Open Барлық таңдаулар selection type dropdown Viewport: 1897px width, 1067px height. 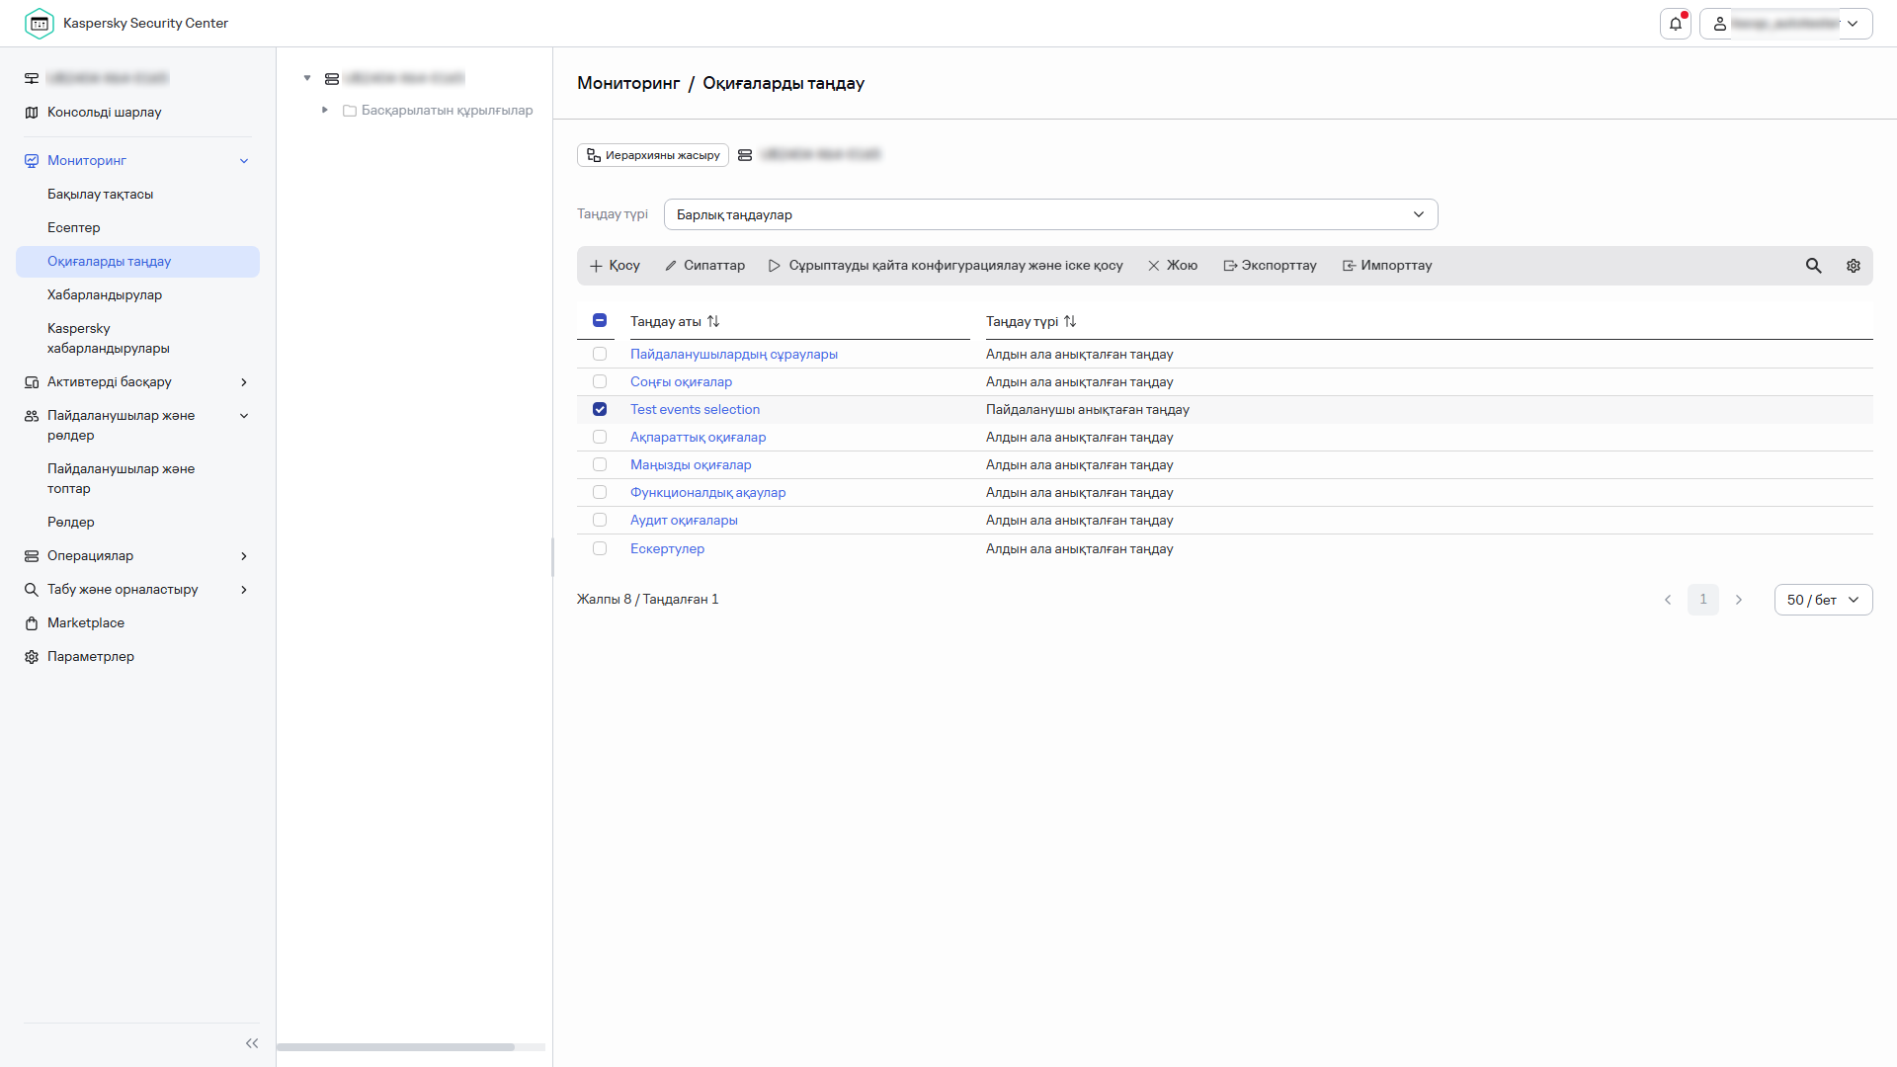(1050, 214)
